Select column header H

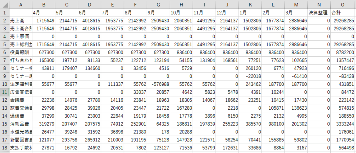tap(181, 4)
